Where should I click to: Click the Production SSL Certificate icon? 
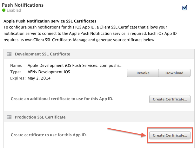click(x=9, y=117)
